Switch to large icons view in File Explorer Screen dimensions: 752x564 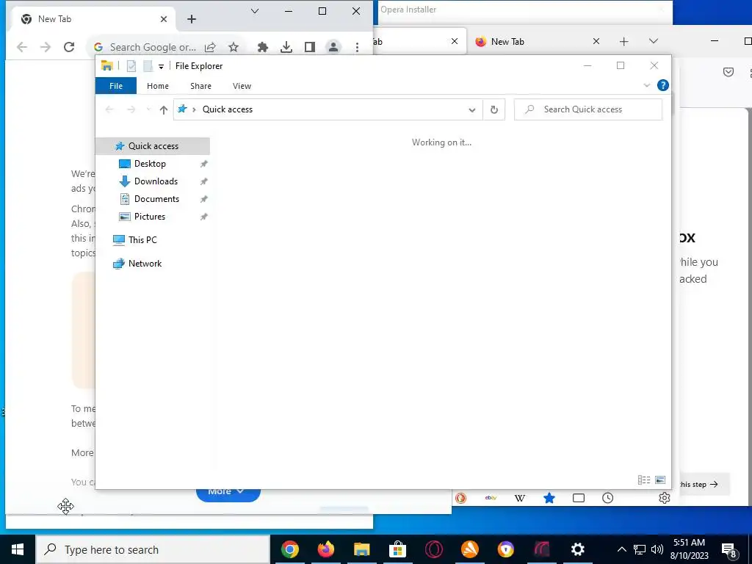[x=660, y=480]
